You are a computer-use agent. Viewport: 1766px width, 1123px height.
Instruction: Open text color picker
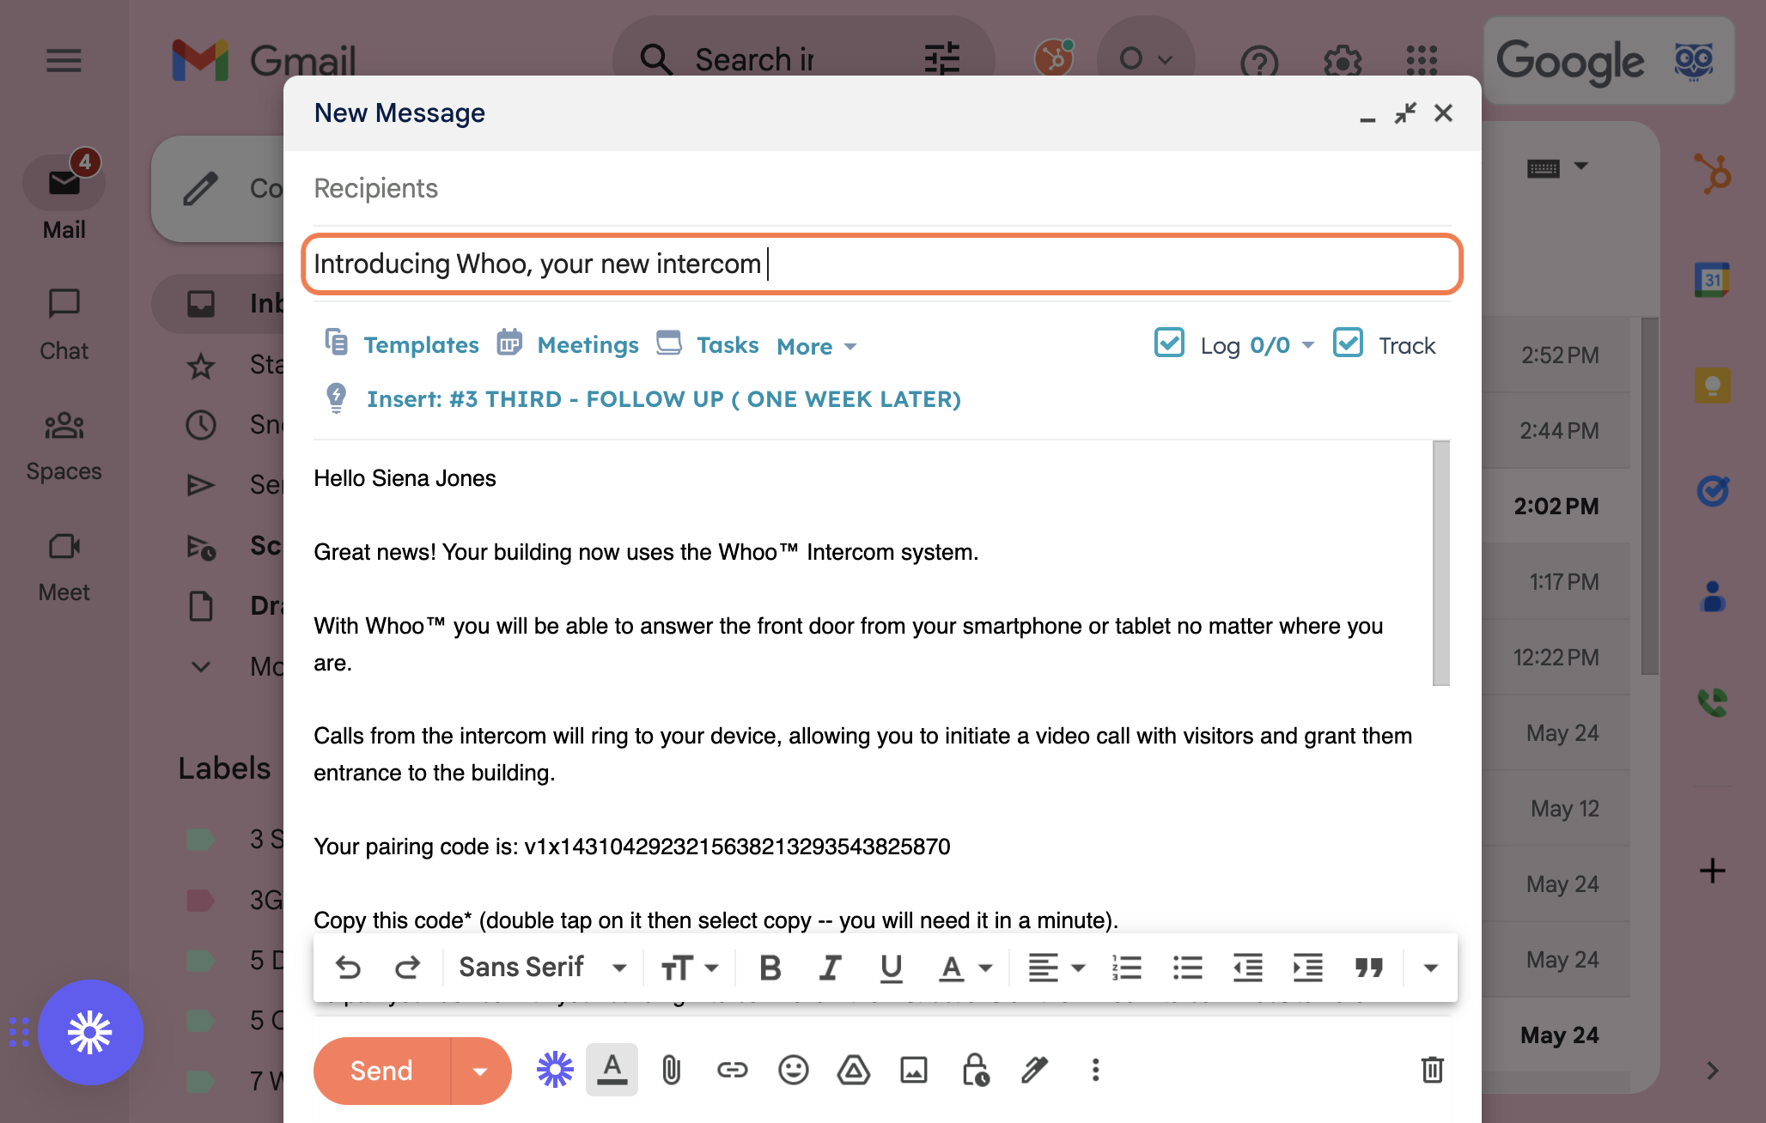pos(965,968)
